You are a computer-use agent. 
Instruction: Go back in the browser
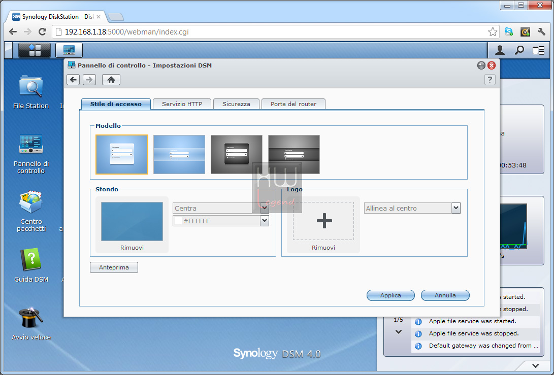point(13,32)
